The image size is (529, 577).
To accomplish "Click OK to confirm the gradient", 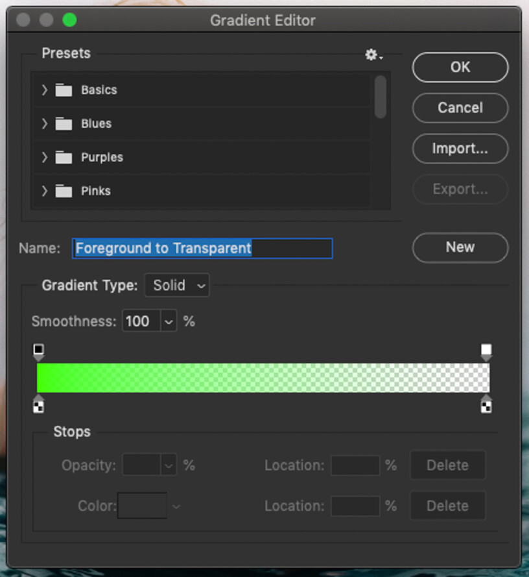I will (460, 67).
